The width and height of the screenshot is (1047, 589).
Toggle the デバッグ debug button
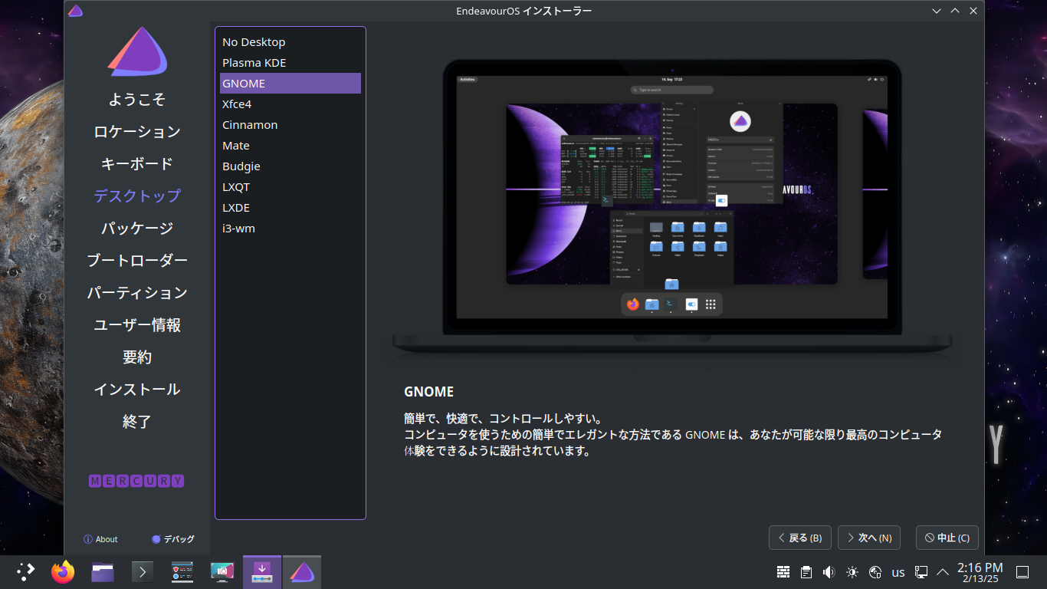(x=173, y=539)
